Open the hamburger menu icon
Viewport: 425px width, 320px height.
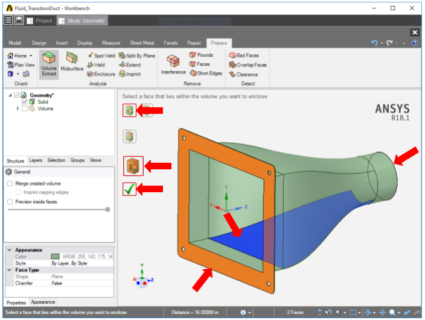(8, 20)
